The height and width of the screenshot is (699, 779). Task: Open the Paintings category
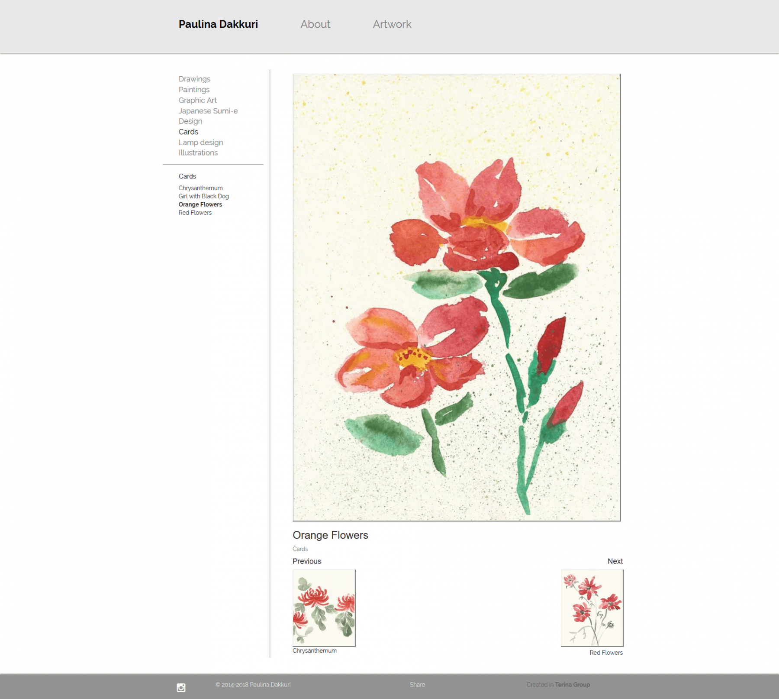pos(194,90)
